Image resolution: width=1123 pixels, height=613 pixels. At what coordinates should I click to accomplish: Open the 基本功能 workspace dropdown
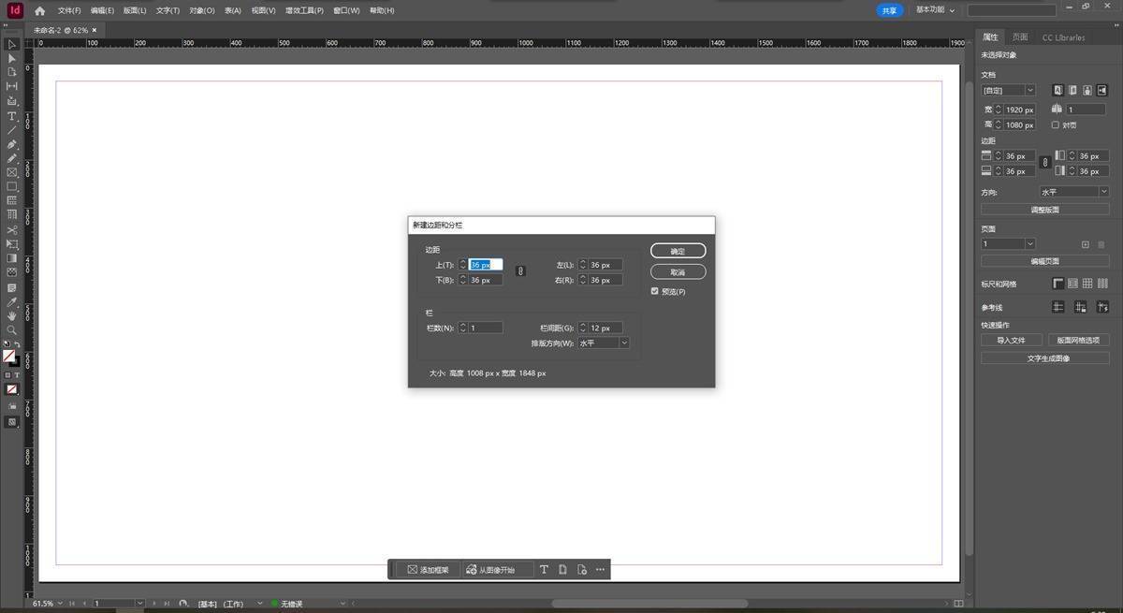point(935,10)
